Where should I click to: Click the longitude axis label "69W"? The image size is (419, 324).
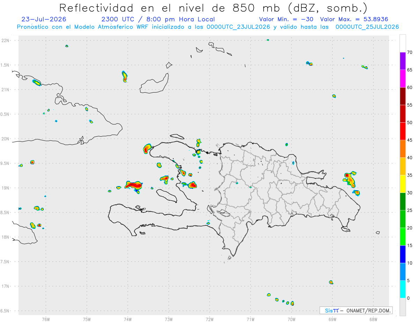(332, 319)
